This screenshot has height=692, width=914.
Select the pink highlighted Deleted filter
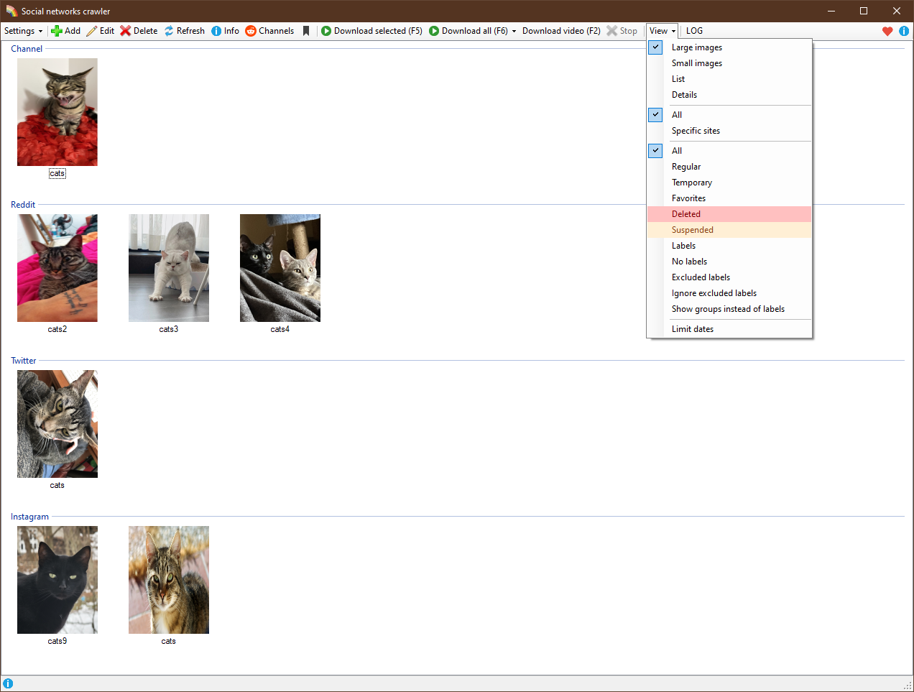685,214
